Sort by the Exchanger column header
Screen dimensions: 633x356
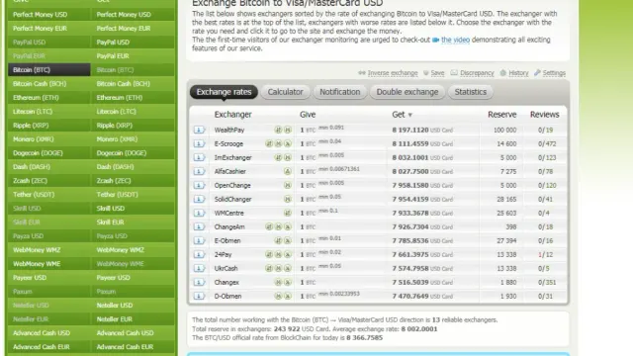point(233,115)
